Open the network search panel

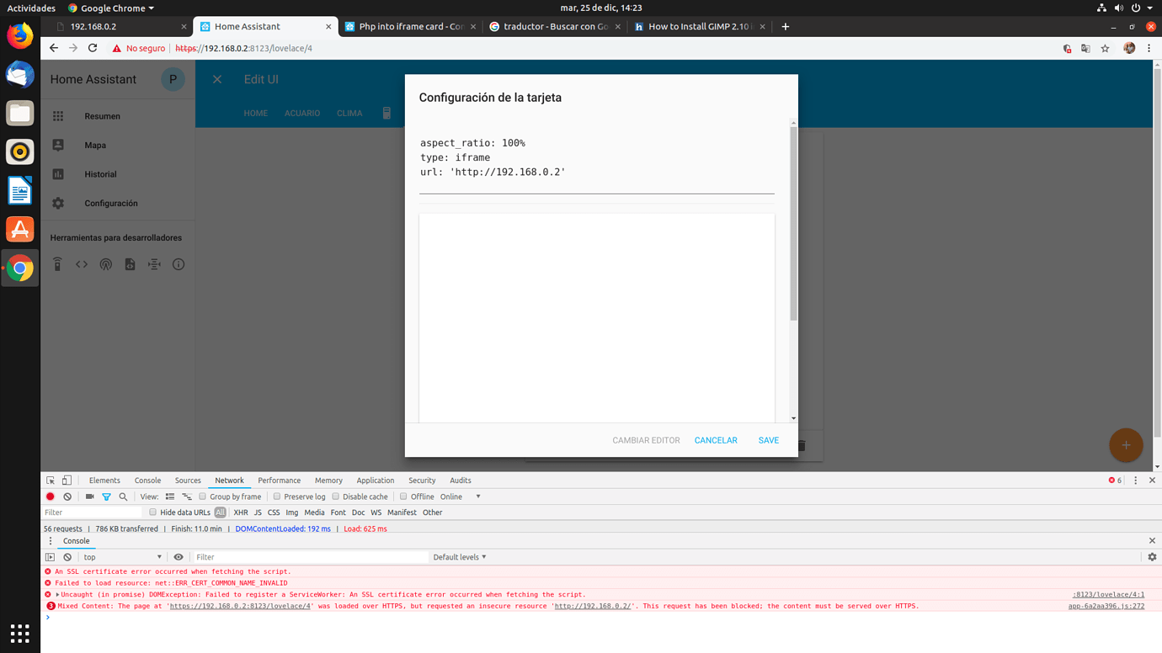click(123, 496)
